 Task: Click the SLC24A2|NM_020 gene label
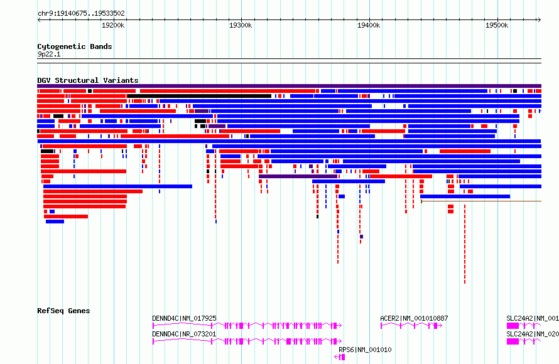[532, 334]
